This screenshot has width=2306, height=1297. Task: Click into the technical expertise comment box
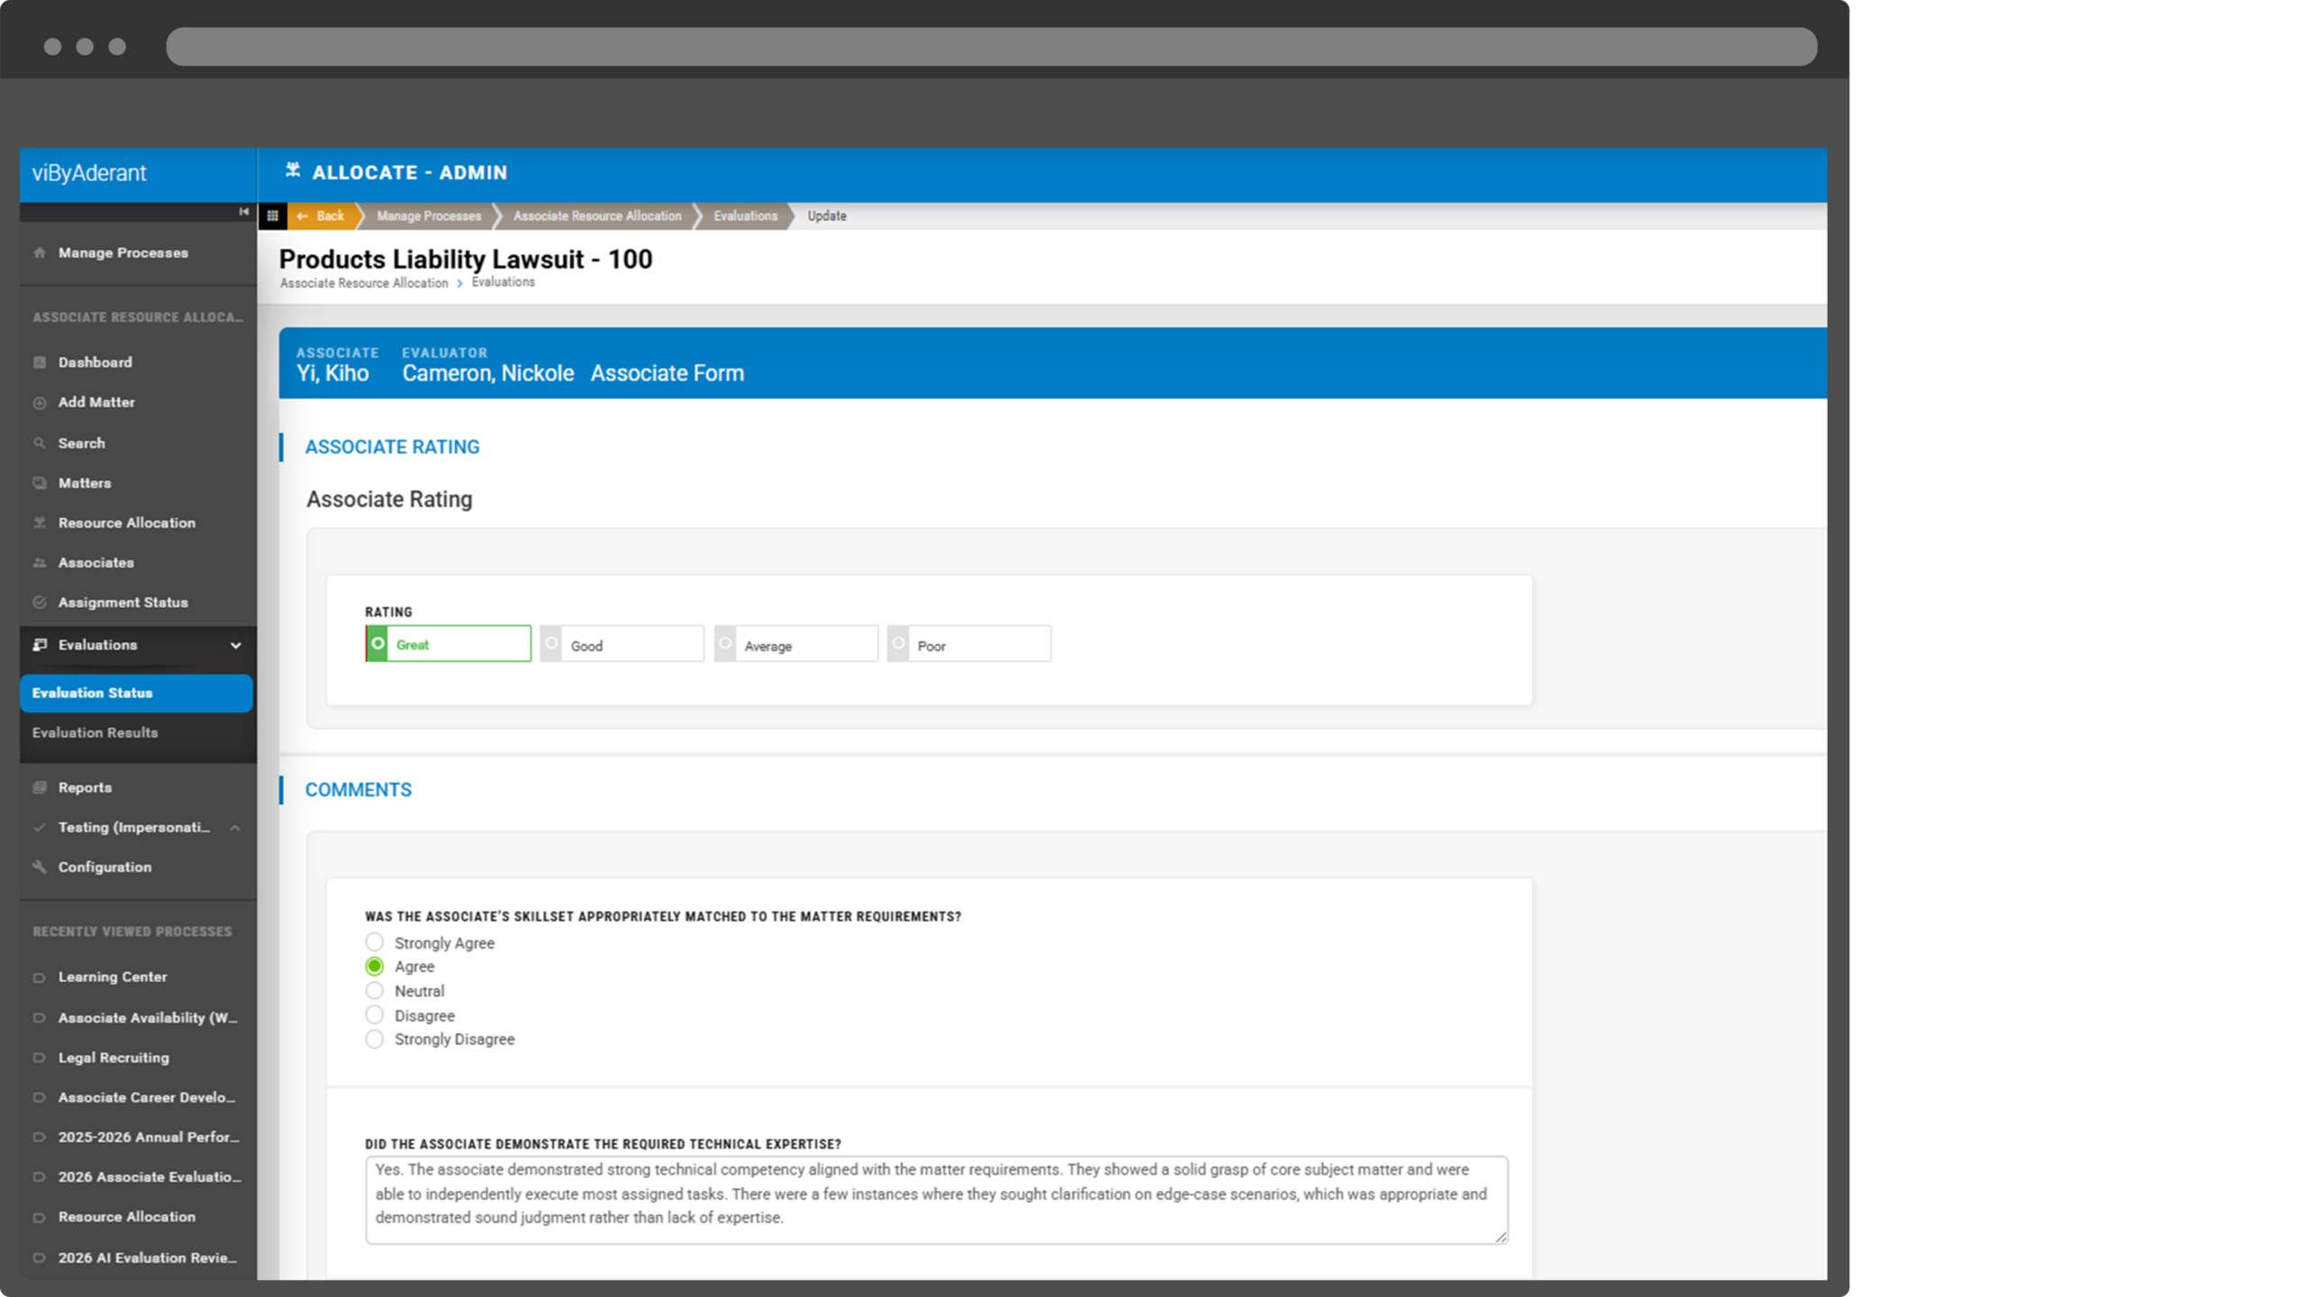tap(935, 1199)
